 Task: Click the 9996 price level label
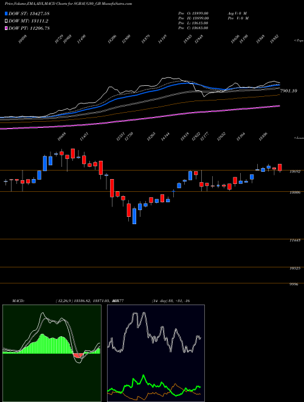click(294, 284)
